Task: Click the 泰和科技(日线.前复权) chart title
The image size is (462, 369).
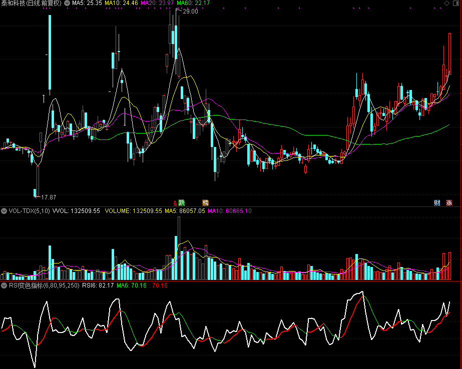Action: 31,3
